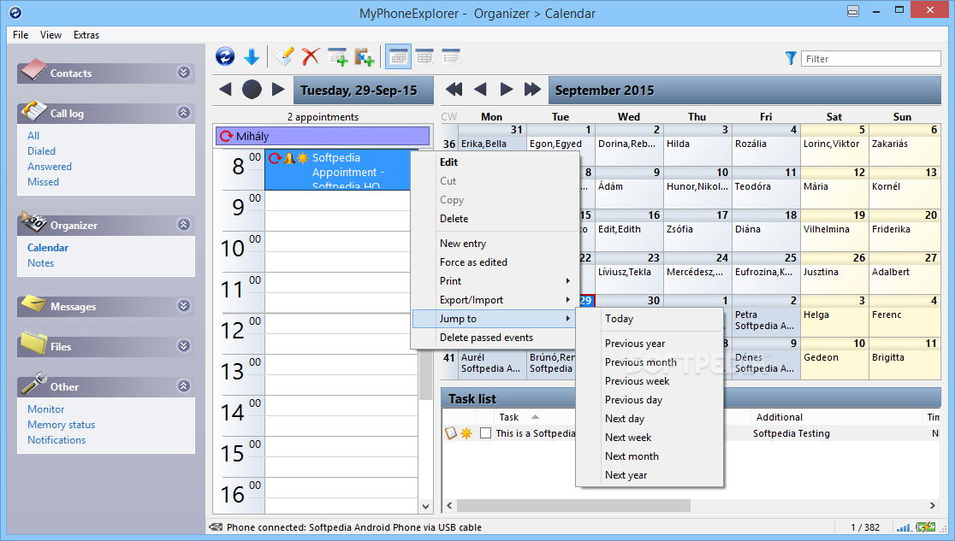Expand the Files panel
Viewport: 955px width, 541px height.
pos(183,345)
